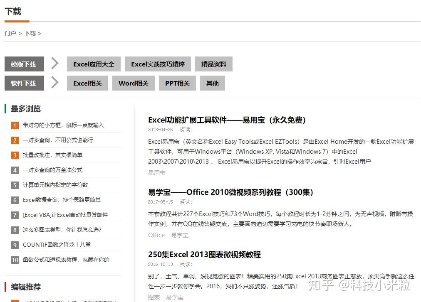Open the Excel应用大全 category
Image resolution: width=421 pixels, height=302 pixels.
coord(94,64)
